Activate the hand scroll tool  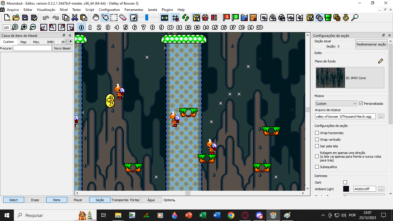(x=96, y=18)
